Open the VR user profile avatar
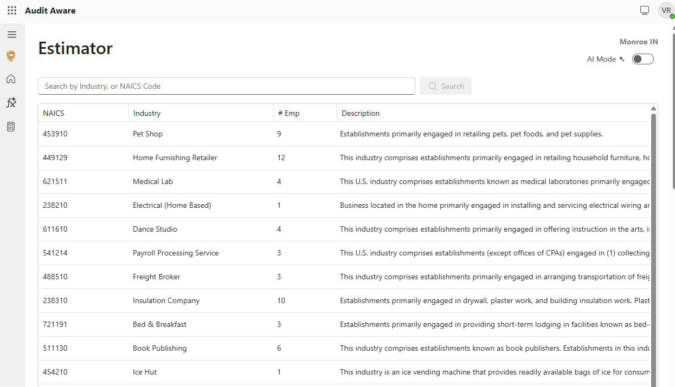 [666, 10]
